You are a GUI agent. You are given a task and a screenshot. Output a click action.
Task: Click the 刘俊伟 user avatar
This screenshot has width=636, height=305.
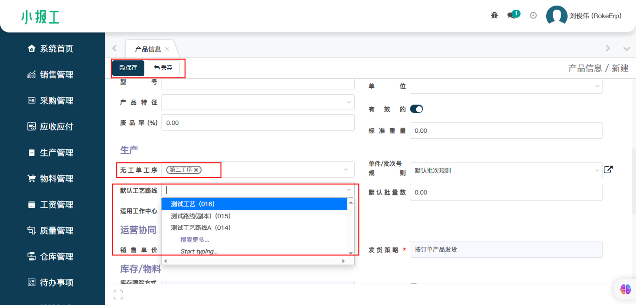556,15
